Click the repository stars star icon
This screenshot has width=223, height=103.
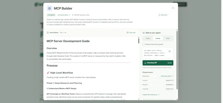coord(73,15)
